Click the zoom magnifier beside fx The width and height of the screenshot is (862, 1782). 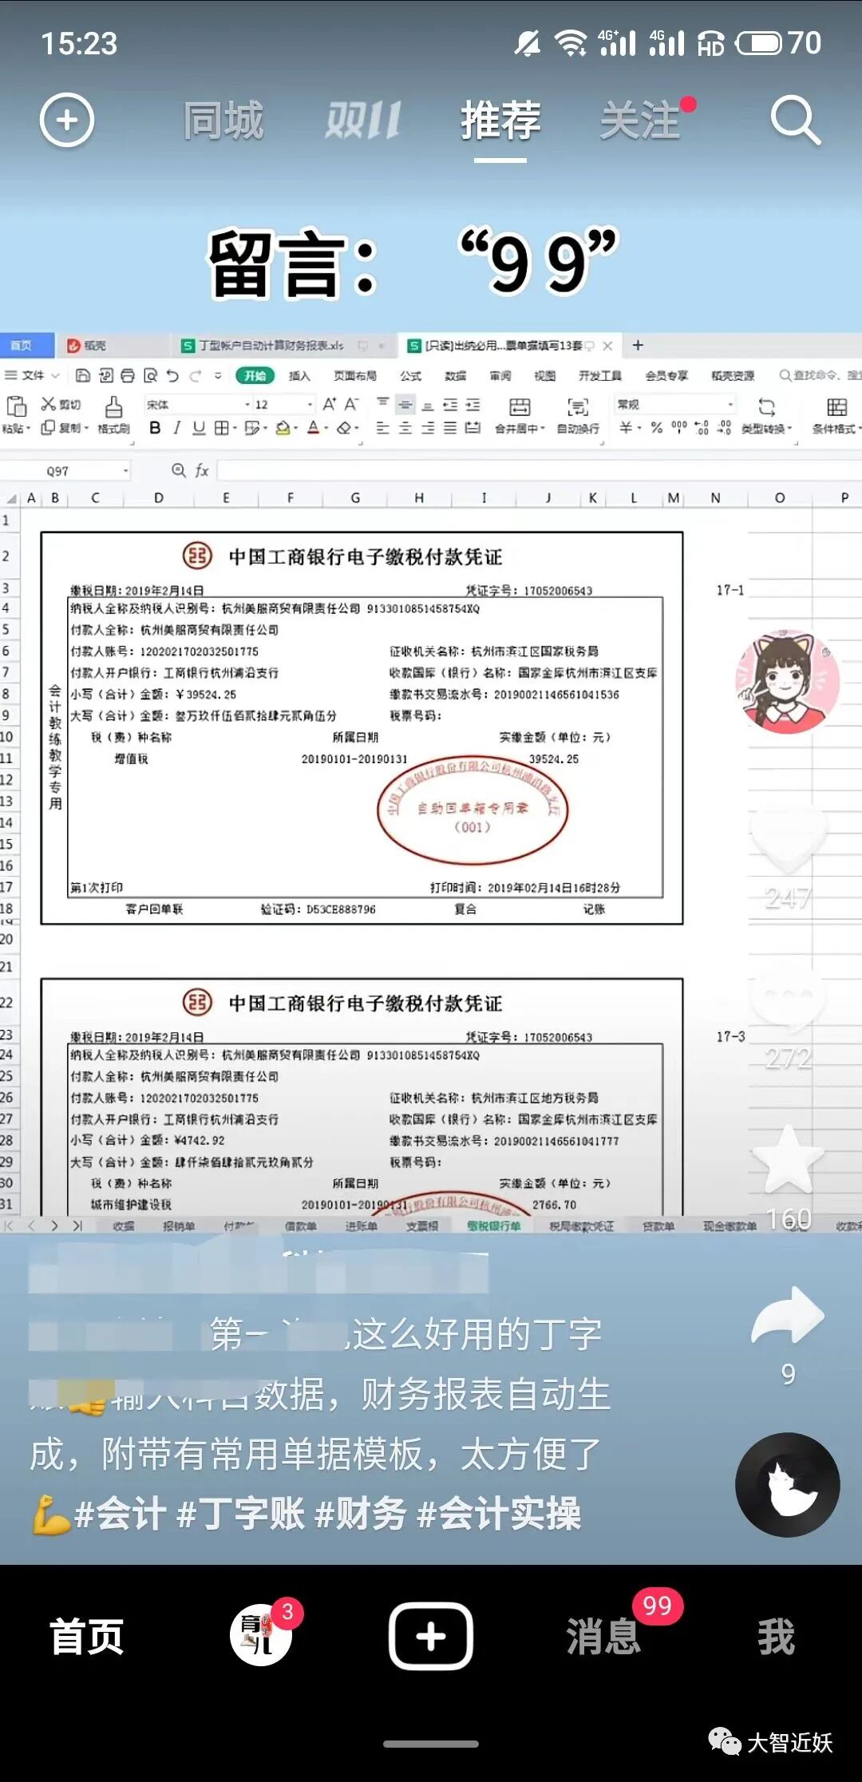coord(179,470)
